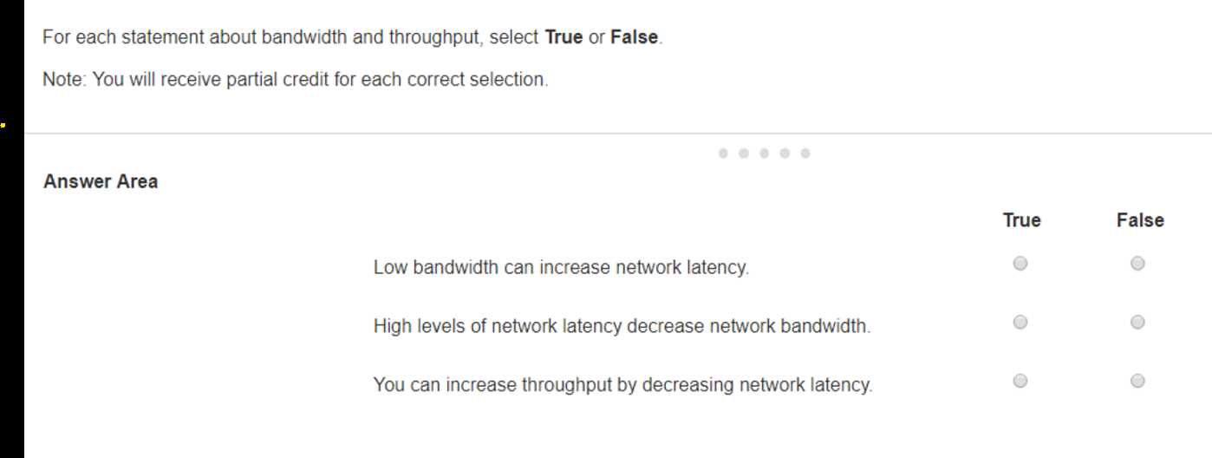Click the True column header

tap(1021, 220)
